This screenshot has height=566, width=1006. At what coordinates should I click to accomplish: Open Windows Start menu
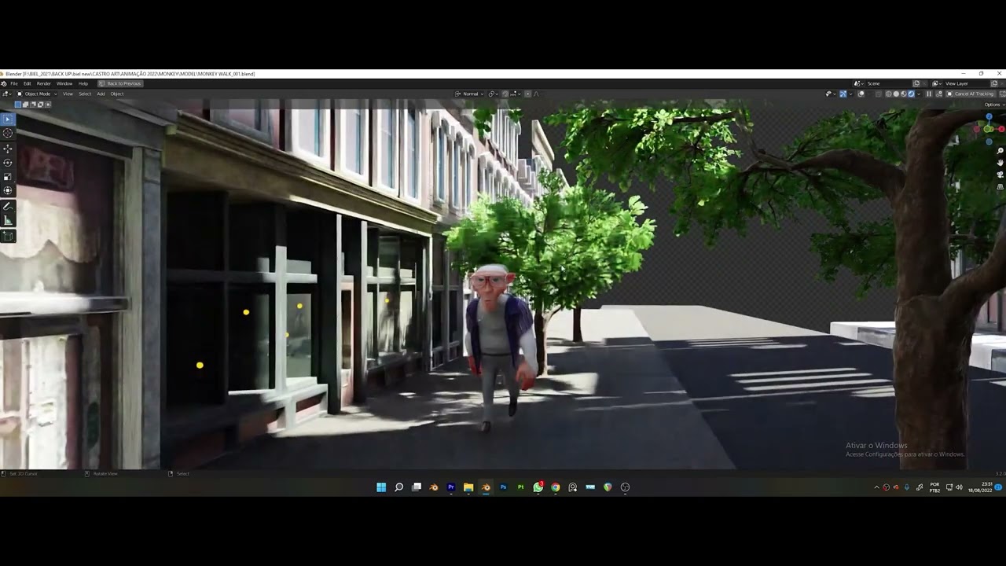point(381,487)
